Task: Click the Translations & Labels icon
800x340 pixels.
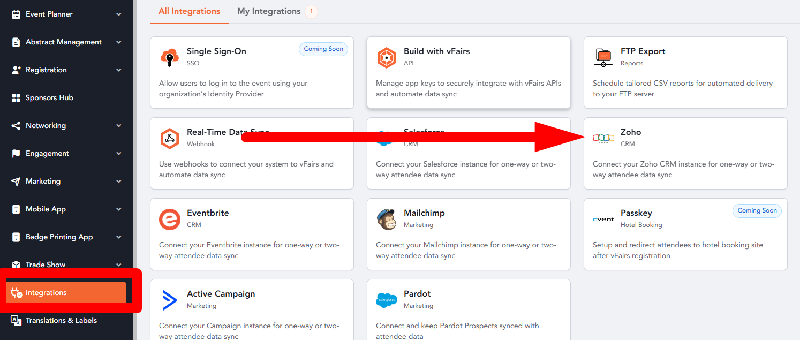Action: (16, 321)
